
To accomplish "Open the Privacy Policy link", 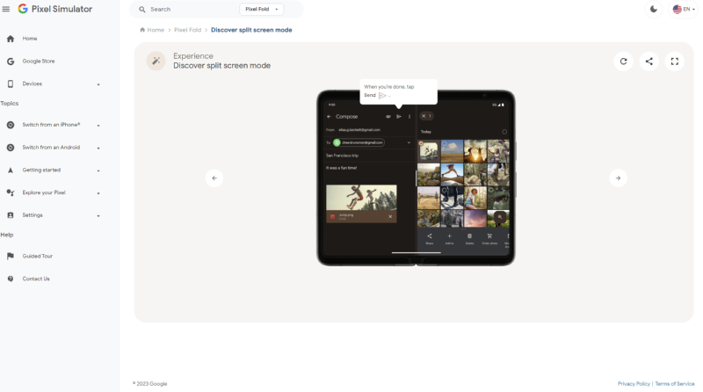I will [634, 384].
